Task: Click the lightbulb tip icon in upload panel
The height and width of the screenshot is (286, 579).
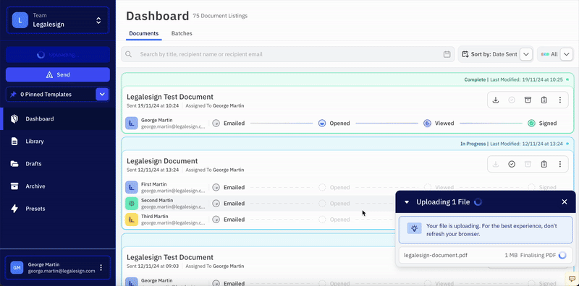Action: [x=414, y=228]
